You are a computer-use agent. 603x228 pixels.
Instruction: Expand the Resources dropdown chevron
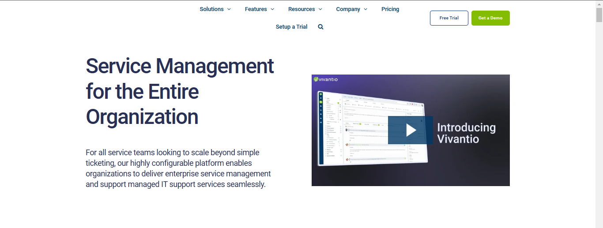point(320,9)
